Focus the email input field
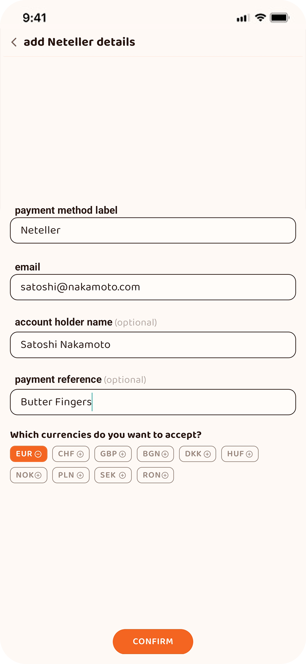 (x=153, y=287)
